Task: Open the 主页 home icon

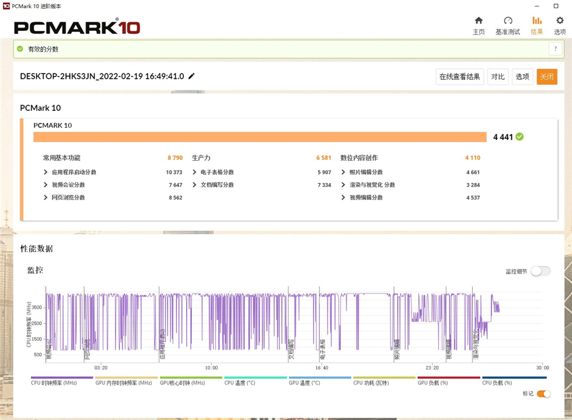Action: pos(479,21)
